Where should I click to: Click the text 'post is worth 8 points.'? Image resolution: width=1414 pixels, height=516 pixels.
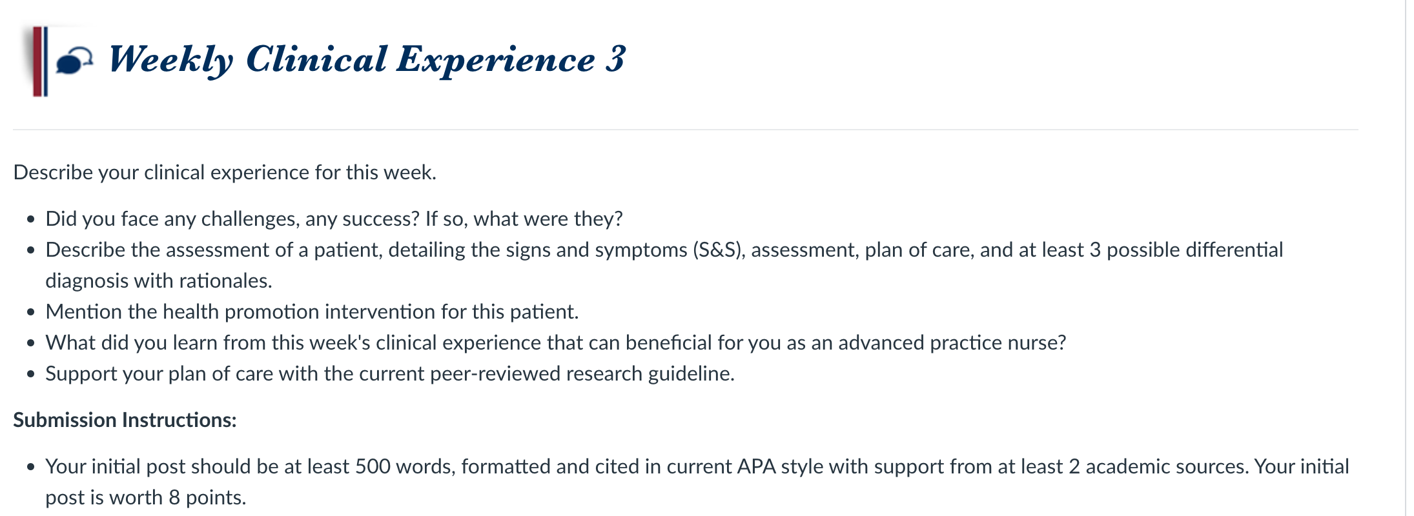pos(146,497)
